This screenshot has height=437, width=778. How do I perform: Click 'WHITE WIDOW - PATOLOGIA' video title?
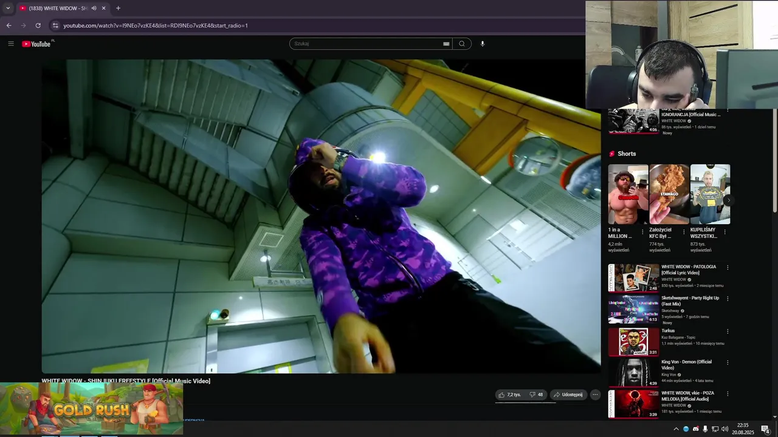click(689, 269)
